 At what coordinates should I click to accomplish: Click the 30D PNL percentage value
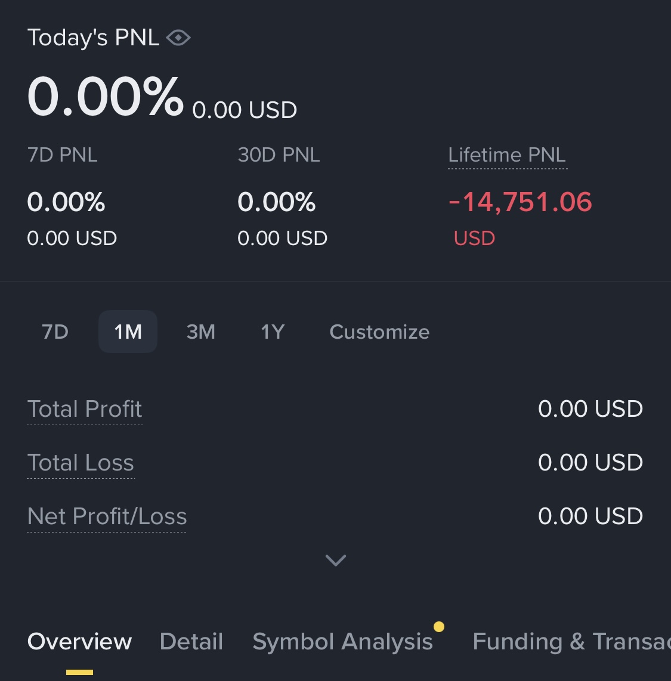[277, 202]
